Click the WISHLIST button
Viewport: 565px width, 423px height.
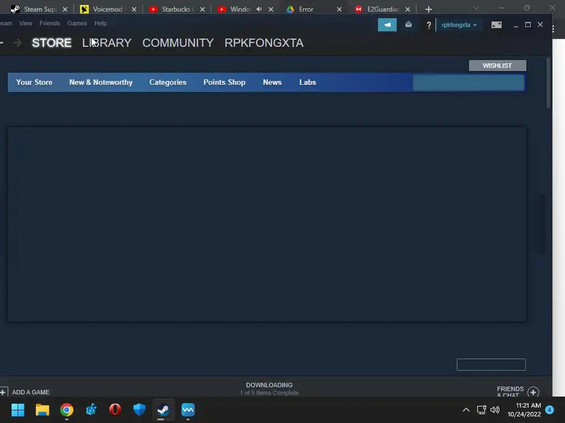497,66
